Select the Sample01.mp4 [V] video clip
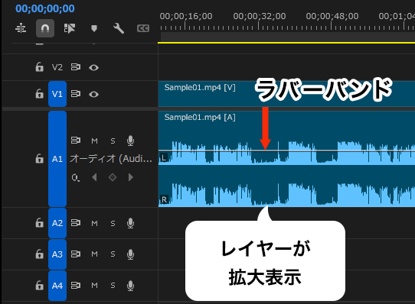Image resolution: width=415 pixels, height=304 pixels. [286, 94]
